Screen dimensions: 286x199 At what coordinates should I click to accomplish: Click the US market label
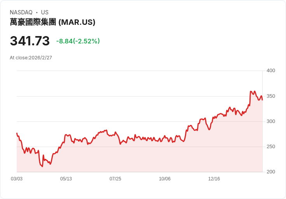[45, 12]
